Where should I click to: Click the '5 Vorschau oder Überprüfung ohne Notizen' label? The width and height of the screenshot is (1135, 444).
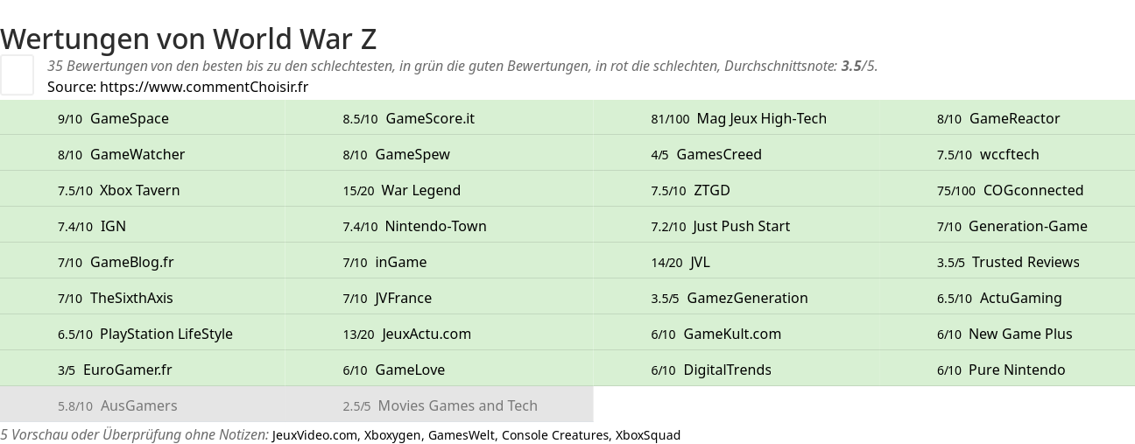coord(134,435)
